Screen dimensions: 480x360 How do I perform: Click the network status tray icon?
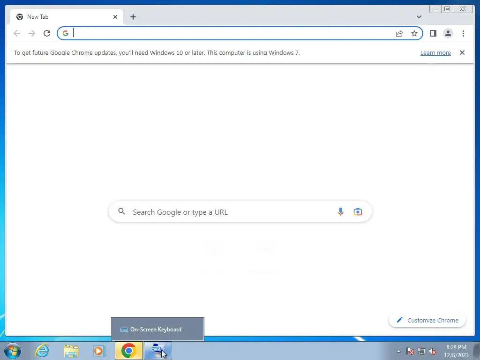click(421, 351)
